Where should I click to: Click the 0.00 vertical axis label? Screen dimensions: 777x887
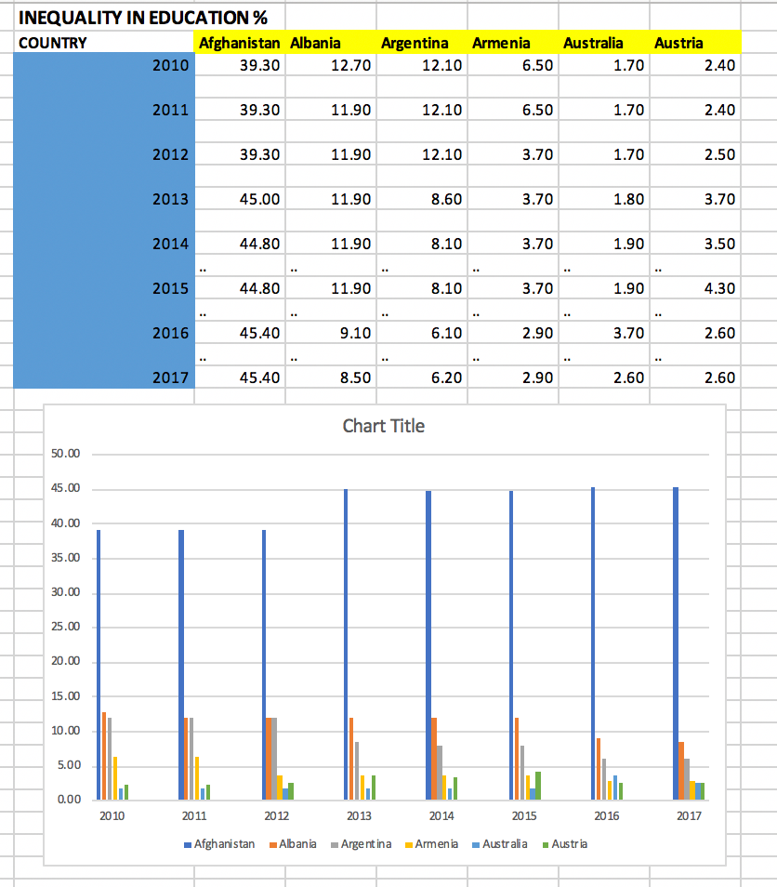point(69,800)
